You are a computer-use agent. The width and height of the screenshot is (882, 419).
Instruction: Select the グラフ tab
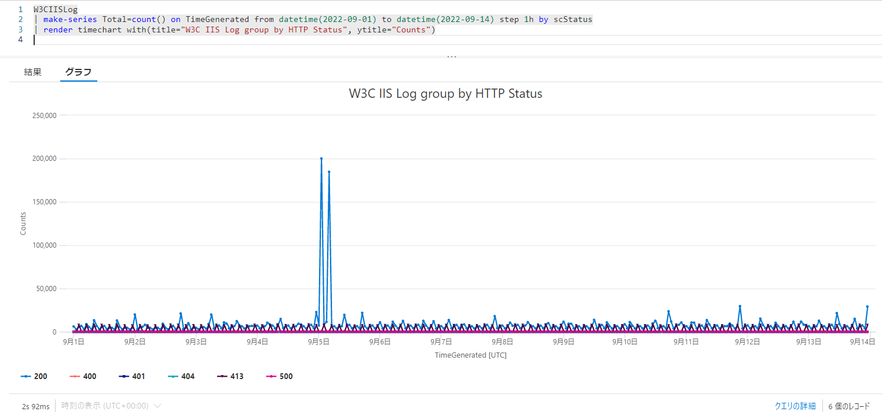pyautogui.click(x=78, y=72)
